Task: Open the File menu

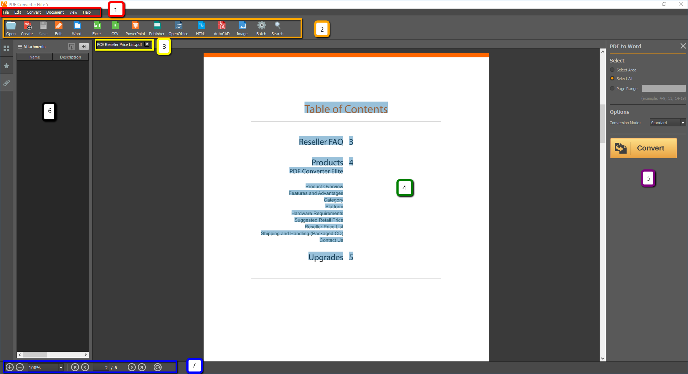Action: [6, 12]
